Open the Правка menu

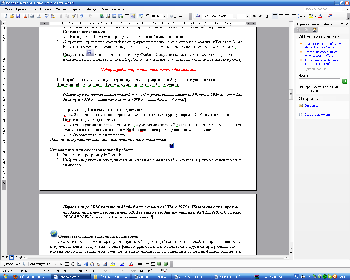pyautogui.click(x=21, y=9)
